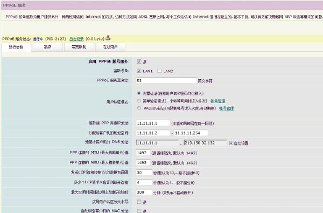The height and width of the screenshot is (213, 323).
Task: Toggle the 自动设置 DNS checkbox
Action: tap(231, 143)
